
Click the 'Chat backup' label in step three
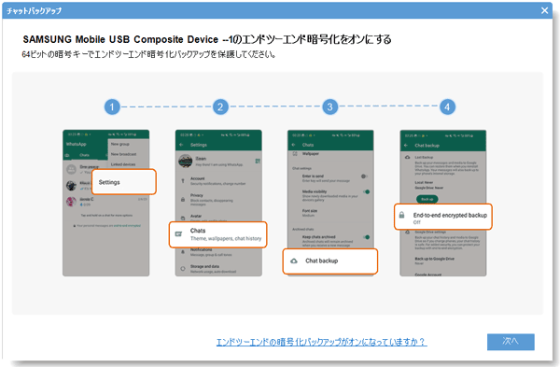[321, 261]
